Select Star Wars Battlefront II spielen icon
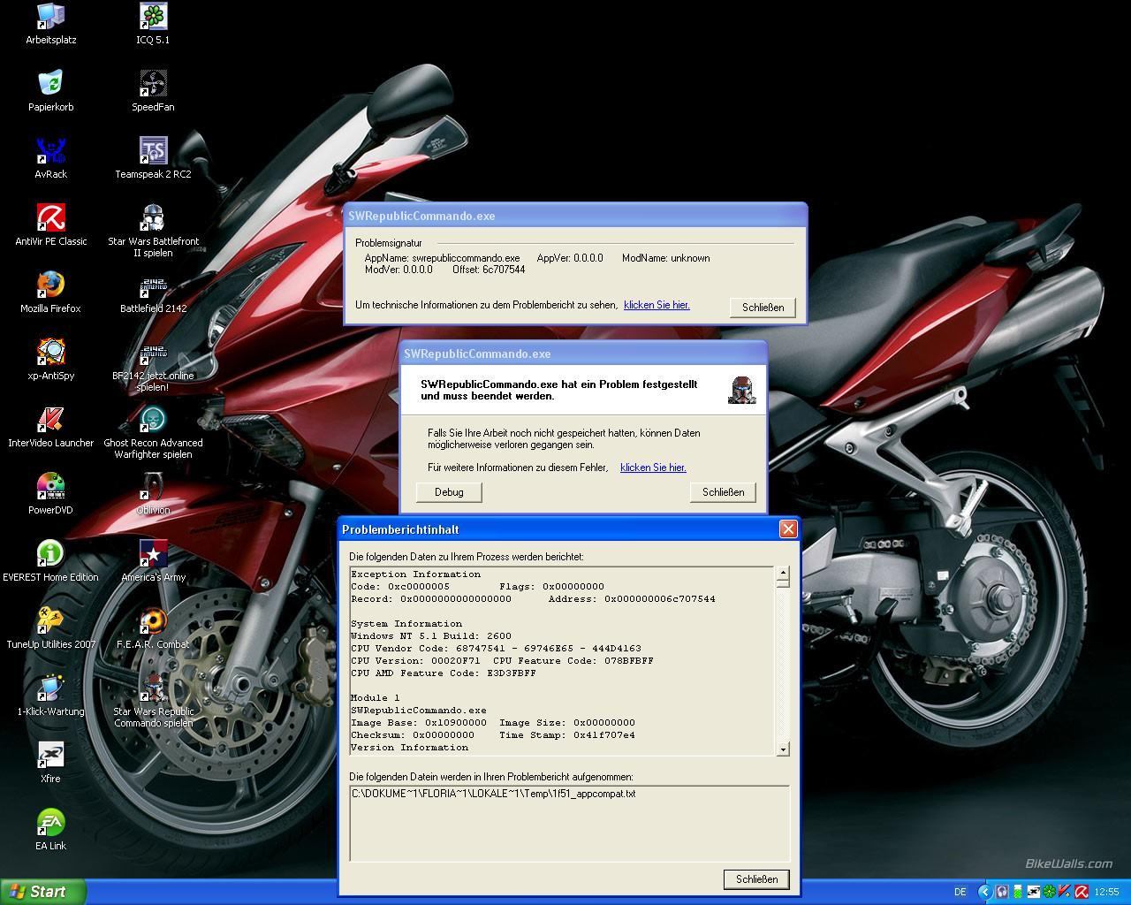 click(154, 230)
